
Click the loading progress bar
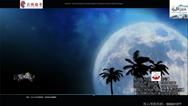tap(94, 95)
